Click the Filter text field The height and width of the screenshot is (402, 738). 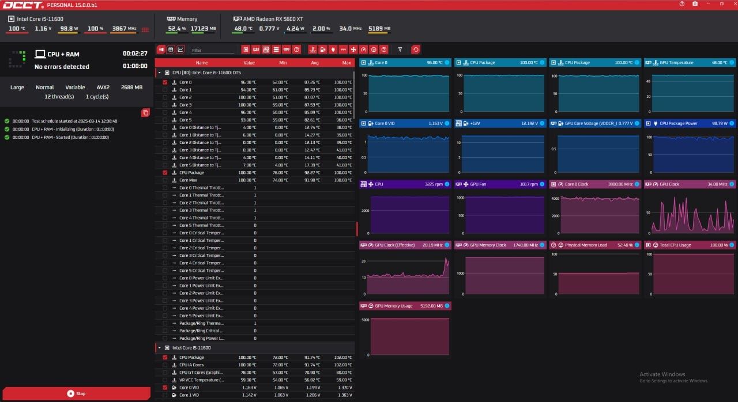213,50
